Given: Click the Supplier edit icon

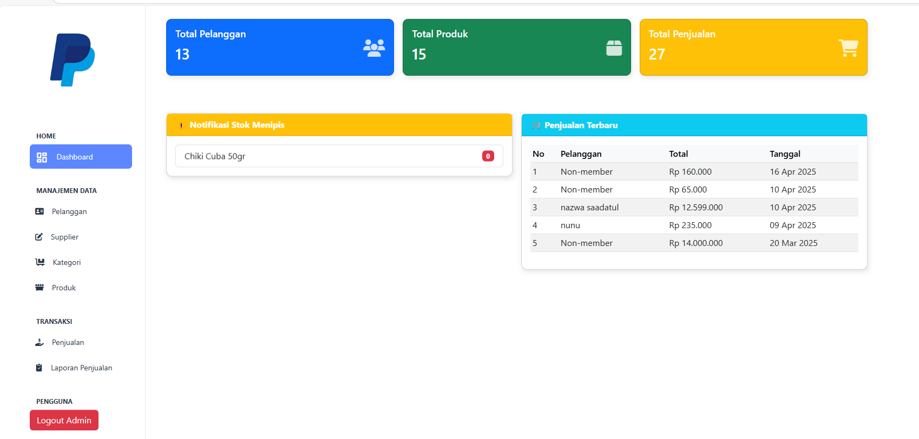Looking at the screenshot, I should click(39, 237).
